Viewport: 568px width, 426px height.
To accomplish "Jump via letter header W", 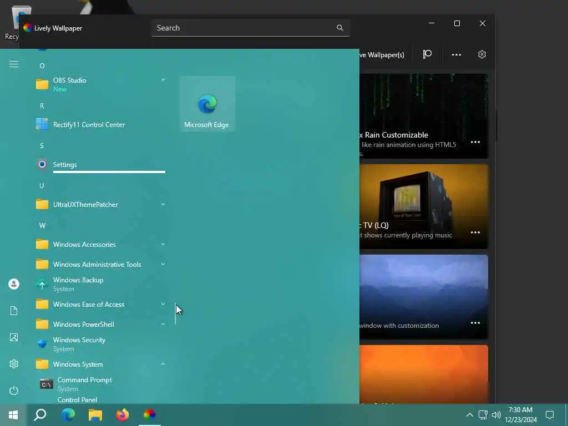I will [42, 225].
